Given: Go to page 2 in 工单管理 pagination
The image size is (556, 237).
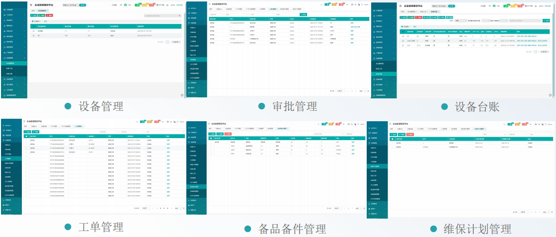Looking at the screenshot, I should 160,208.
